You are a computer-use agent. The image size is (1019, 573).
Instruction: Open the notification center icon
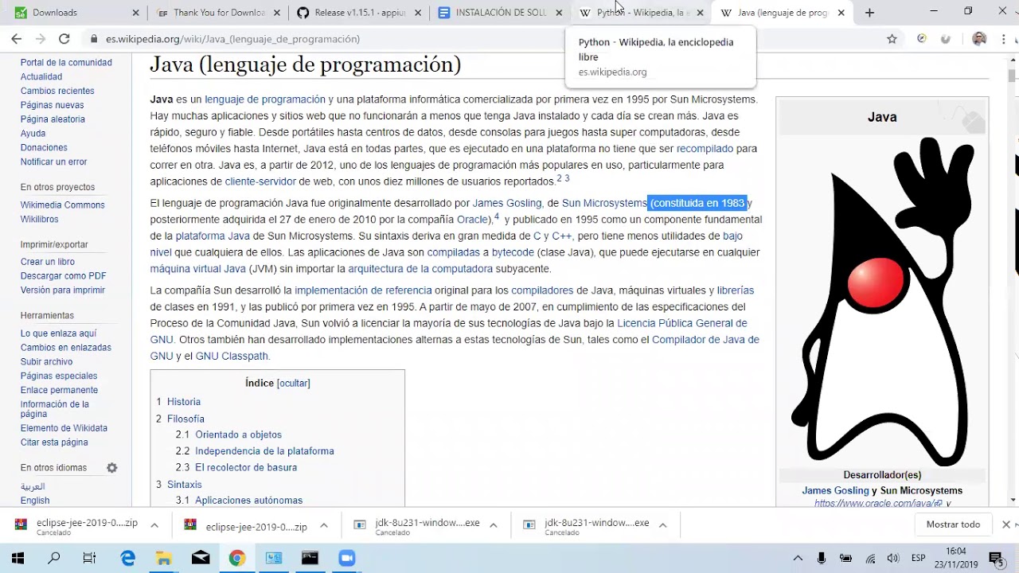point(995,558)
